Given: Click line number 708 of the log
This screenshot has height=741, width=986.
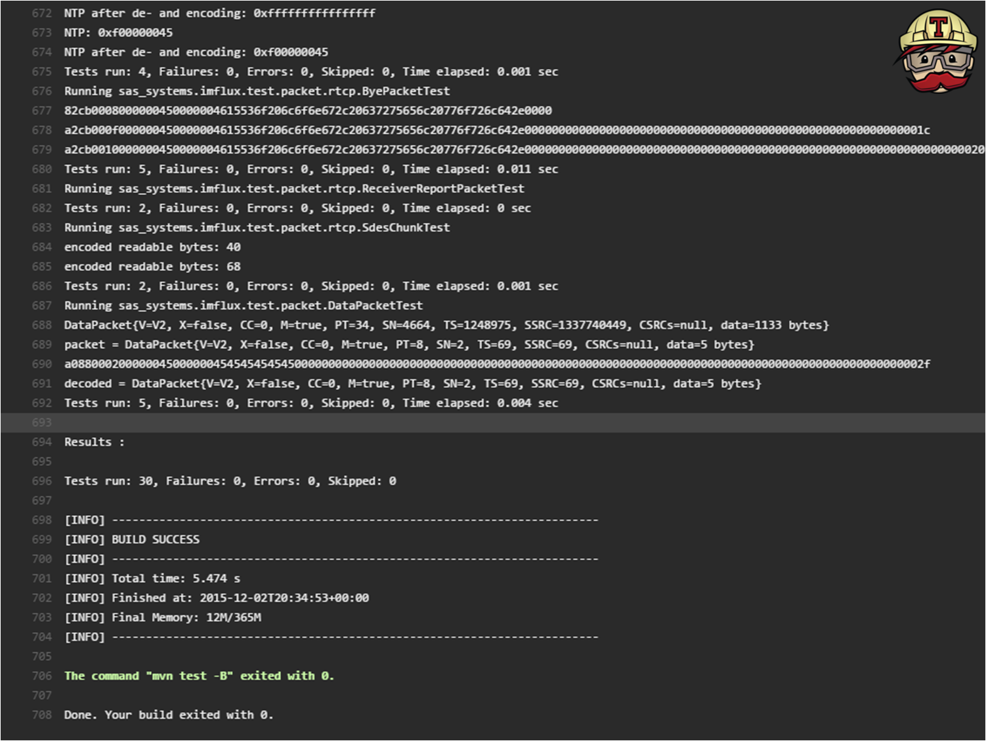Looking at the screenshot, I should pos(41,715).
